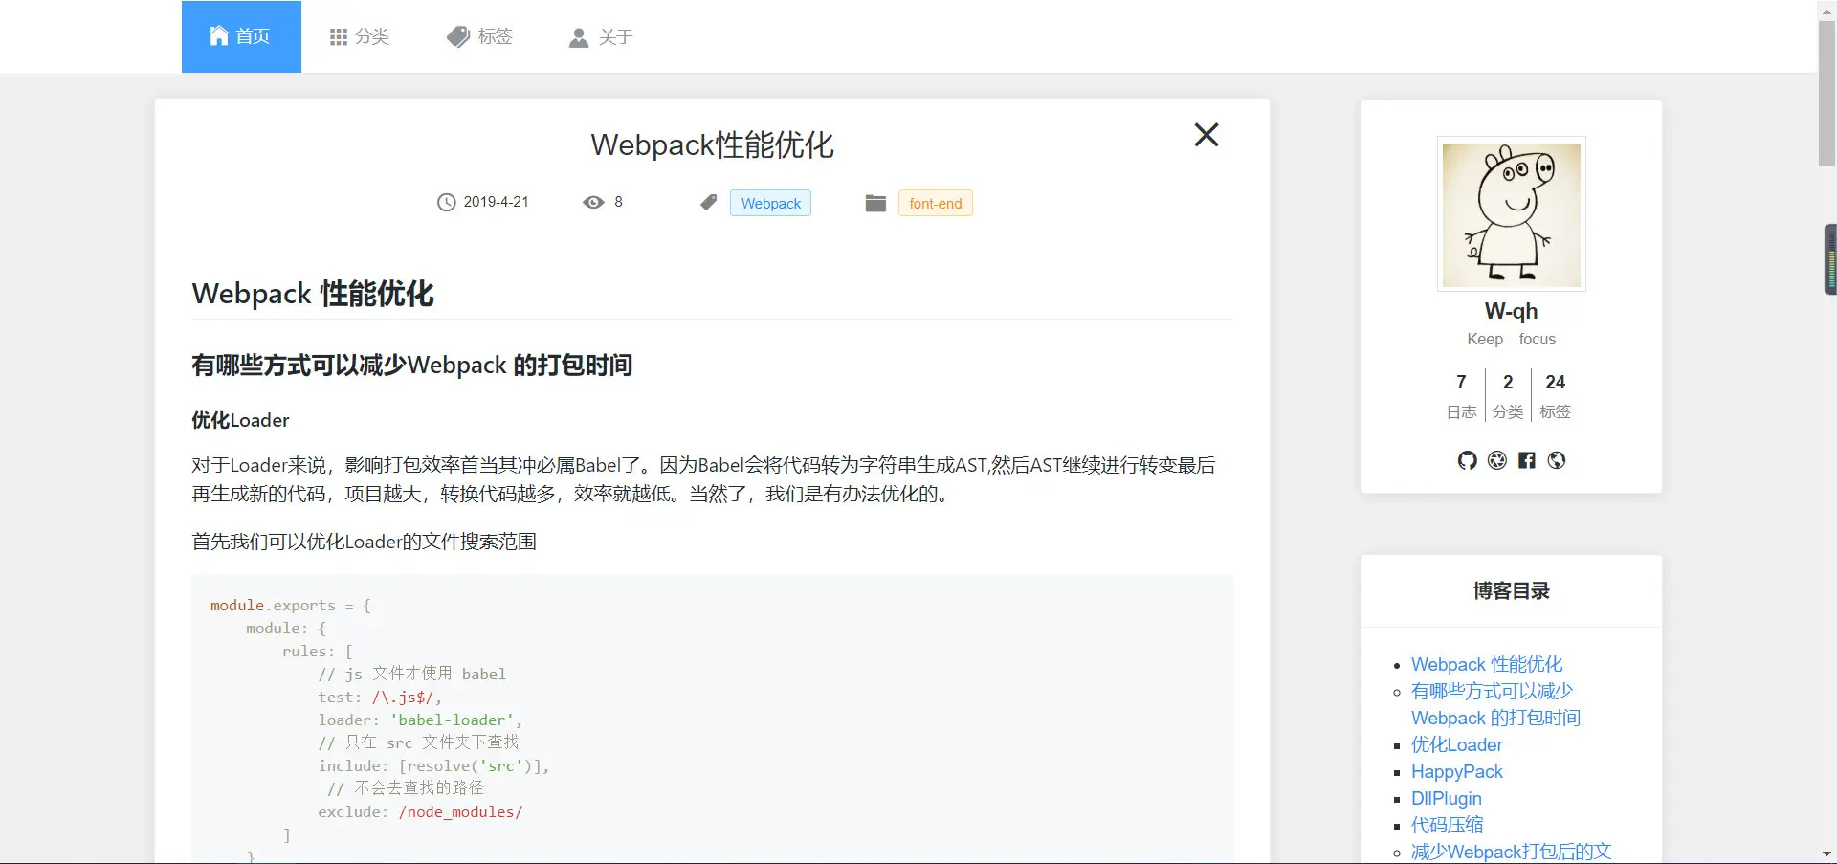Click the article title Webpack性能优化
The width and height of the screenshot is (1837, 864).
712,144
